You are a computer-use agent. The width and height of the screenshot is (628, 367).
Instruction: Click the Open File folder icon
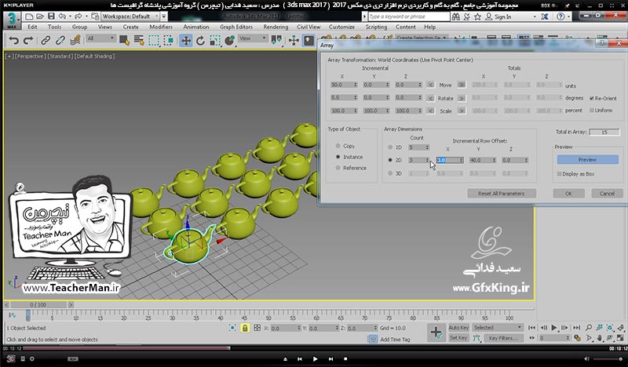(40, 16)
